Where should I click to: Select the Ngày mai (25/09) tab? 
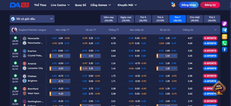point(126,19)
